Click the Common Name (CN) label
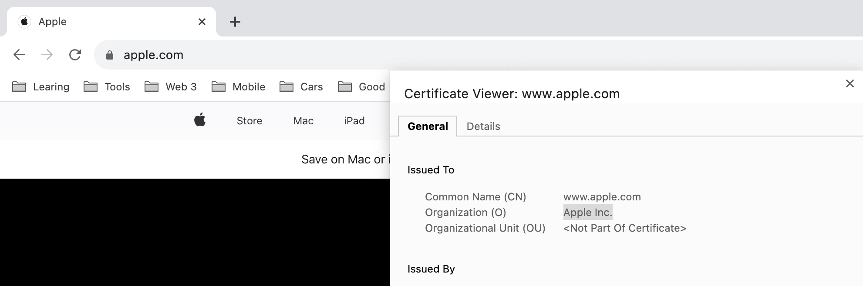The height and width of the screenshot is (286, 863). click(x=475, y=197)
